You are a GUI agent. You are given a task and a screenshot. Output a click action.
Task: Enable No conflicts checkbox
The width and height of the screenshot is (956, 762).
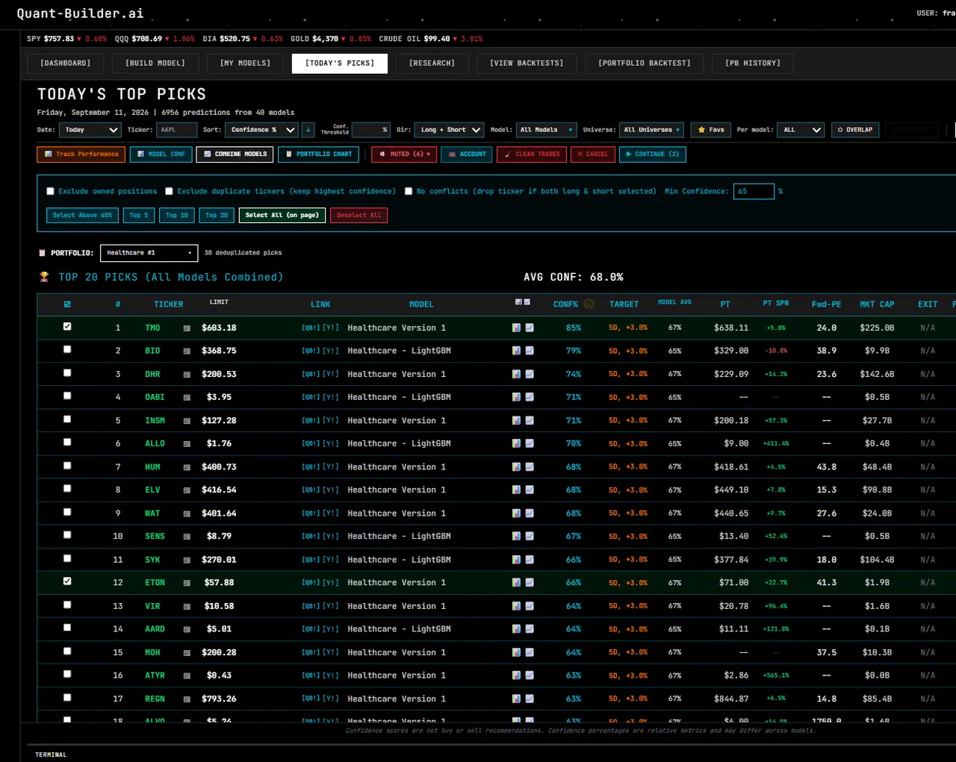[409, 192]
